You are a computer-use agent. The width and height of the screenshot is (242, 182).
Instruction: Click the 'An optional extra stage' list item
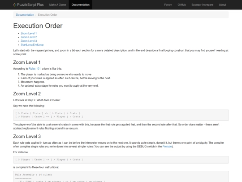click(60, 86)
